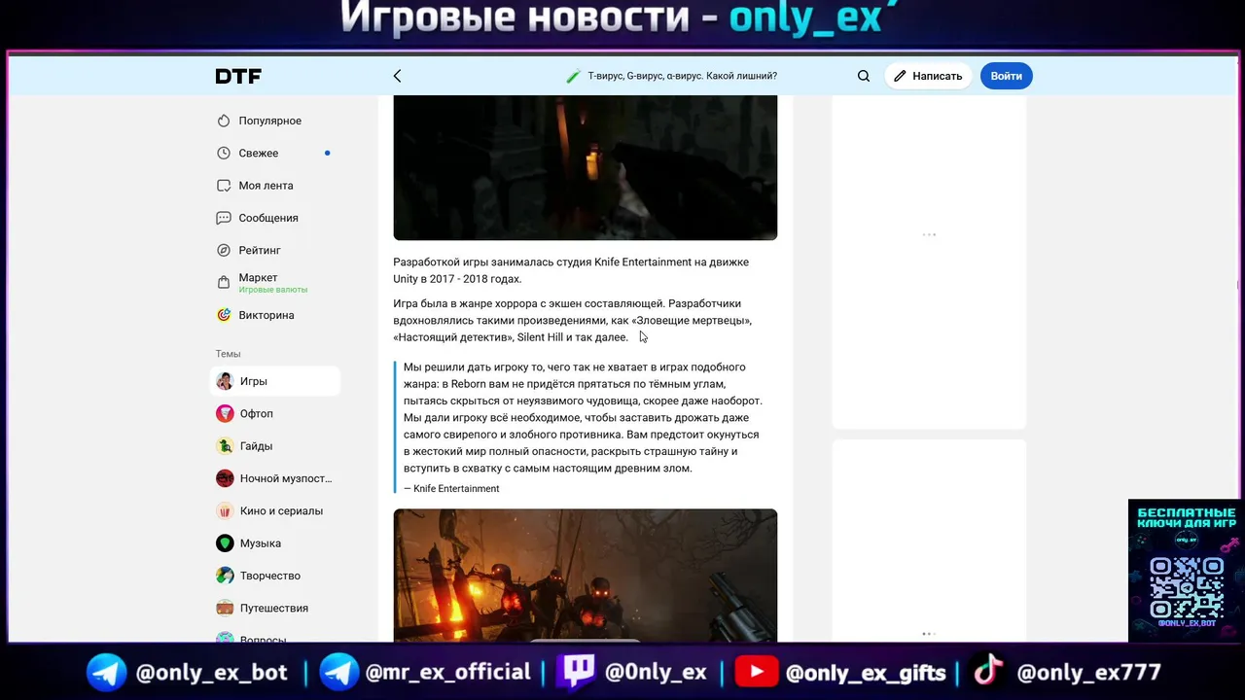Image resolution: width=1245 pixels, height=700 pixels.
Task: Click the Офтоп topic icon
Action: (225, 413)
